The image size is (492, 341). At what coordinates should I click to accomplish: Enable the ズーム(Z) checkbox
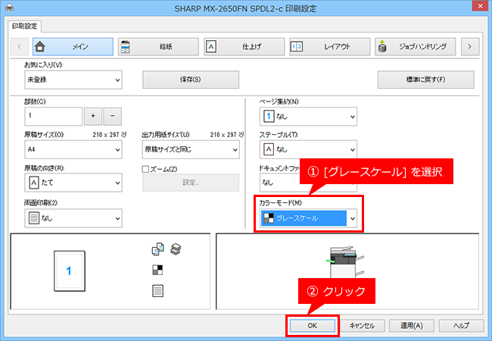click(145, 169)
